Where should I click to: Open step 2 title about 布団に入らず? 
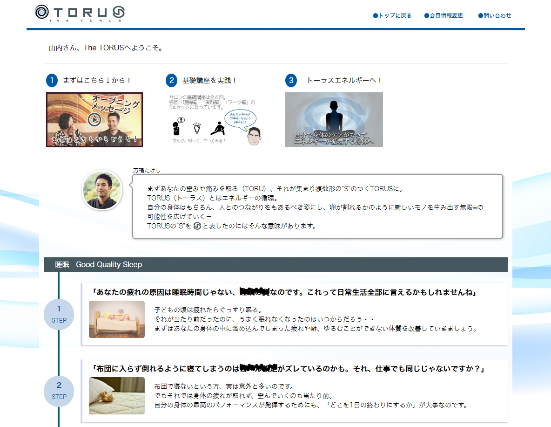289,369
